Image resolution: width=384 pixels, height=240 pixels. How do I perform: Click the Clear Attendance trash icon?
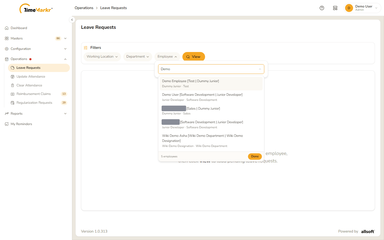pos(13,85)
